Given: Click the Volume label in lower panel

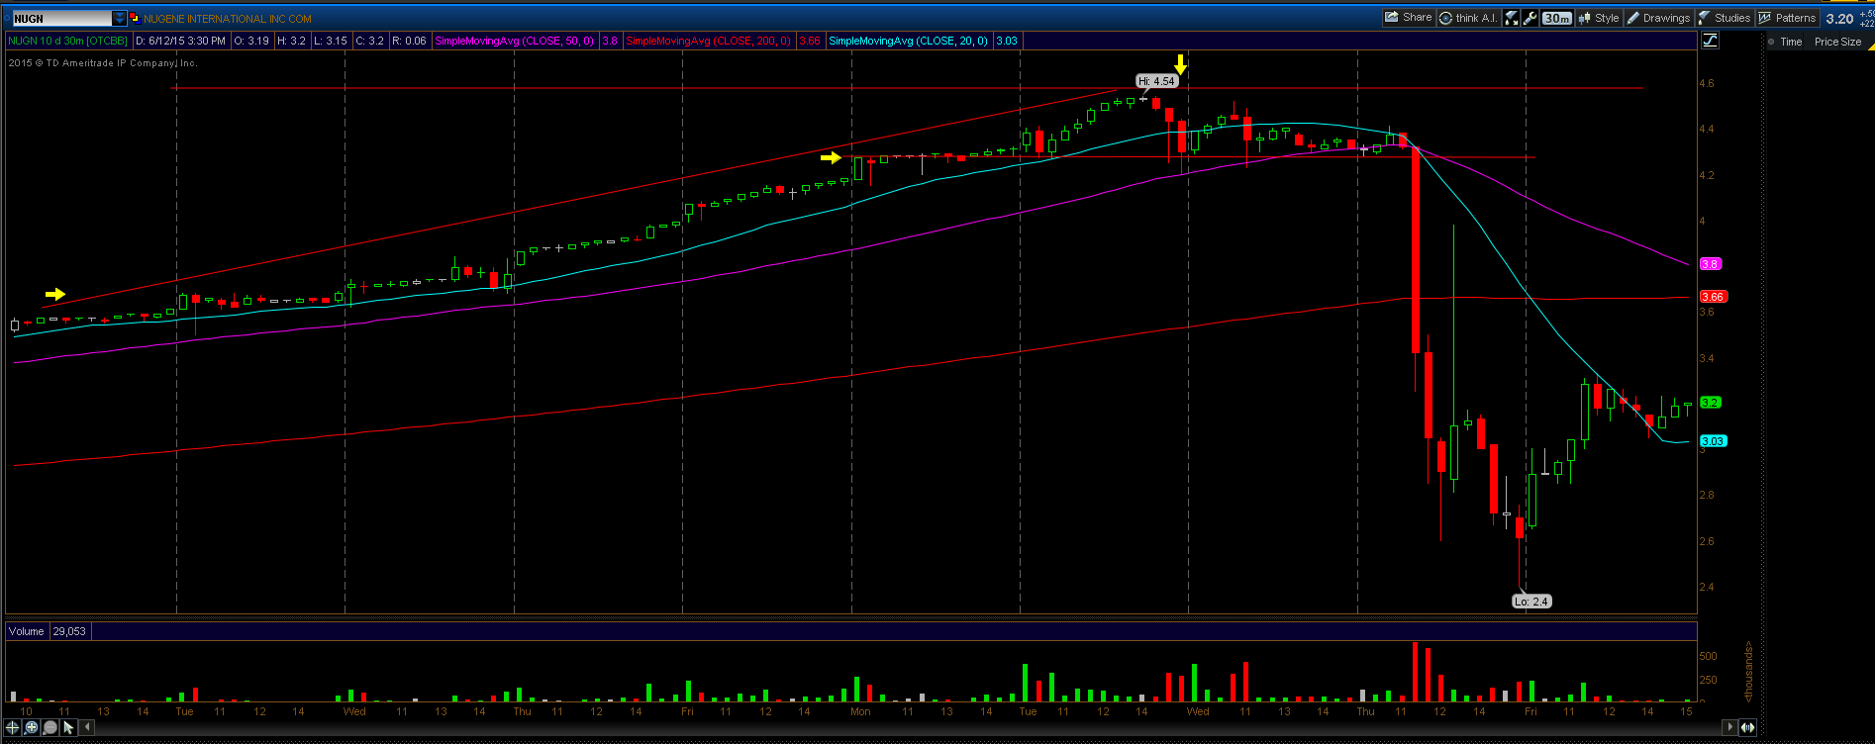Looking at the screenshot, I should coord(27,631).
